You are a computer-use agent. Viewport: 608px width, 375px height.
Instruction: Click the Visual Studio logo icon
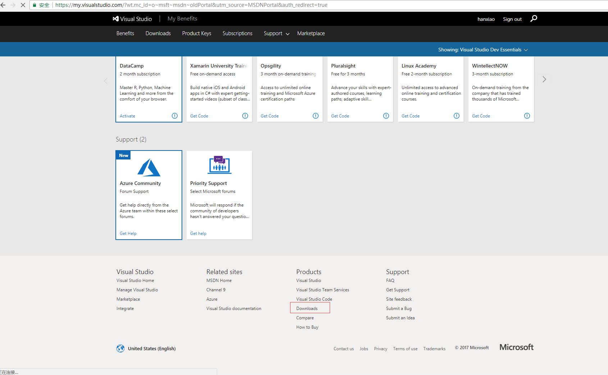[116, 19]
